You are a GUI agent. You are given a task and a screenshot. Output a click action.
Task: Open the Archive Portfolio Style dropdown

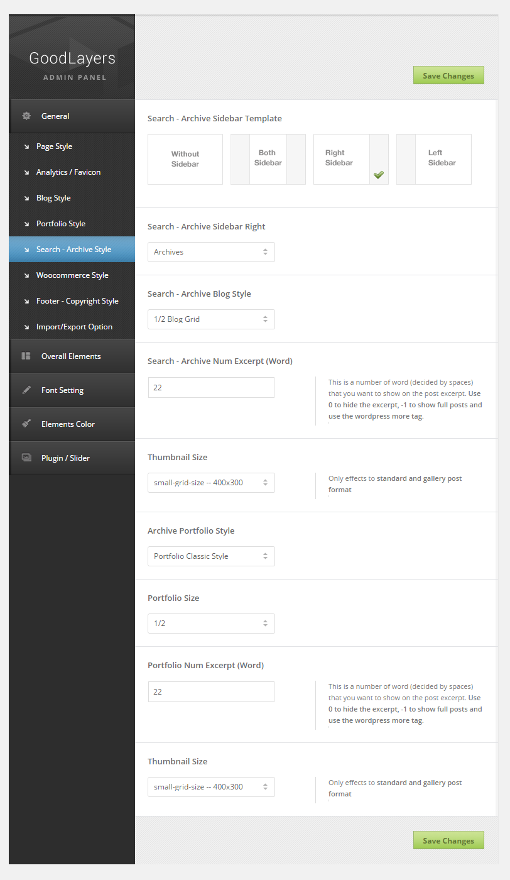point(211,556)
